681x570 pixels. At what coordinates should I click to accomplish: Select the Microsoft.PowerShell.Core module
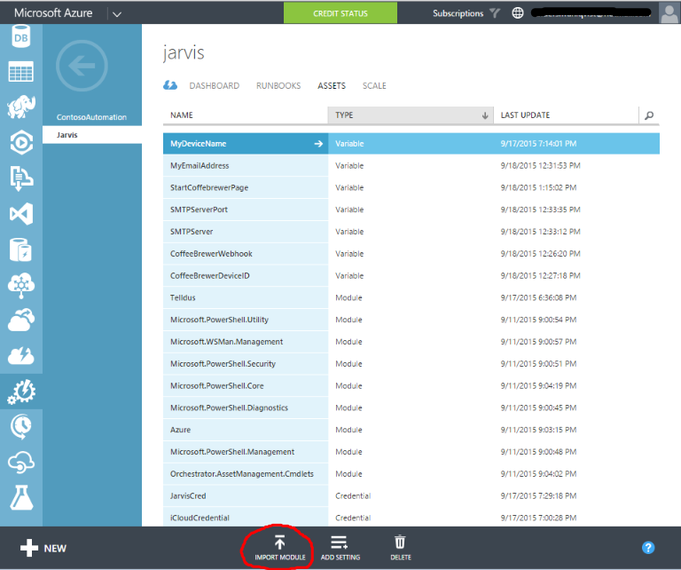pos(411,385)
